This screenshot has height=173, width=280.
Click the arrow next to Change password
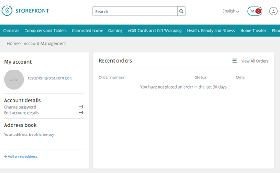click(x=81, y=107)
